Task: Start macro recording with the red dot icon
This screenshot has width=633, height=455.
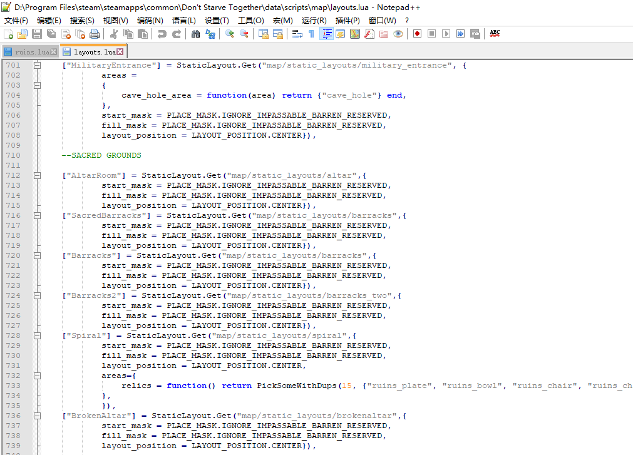Action: point(417,34)
